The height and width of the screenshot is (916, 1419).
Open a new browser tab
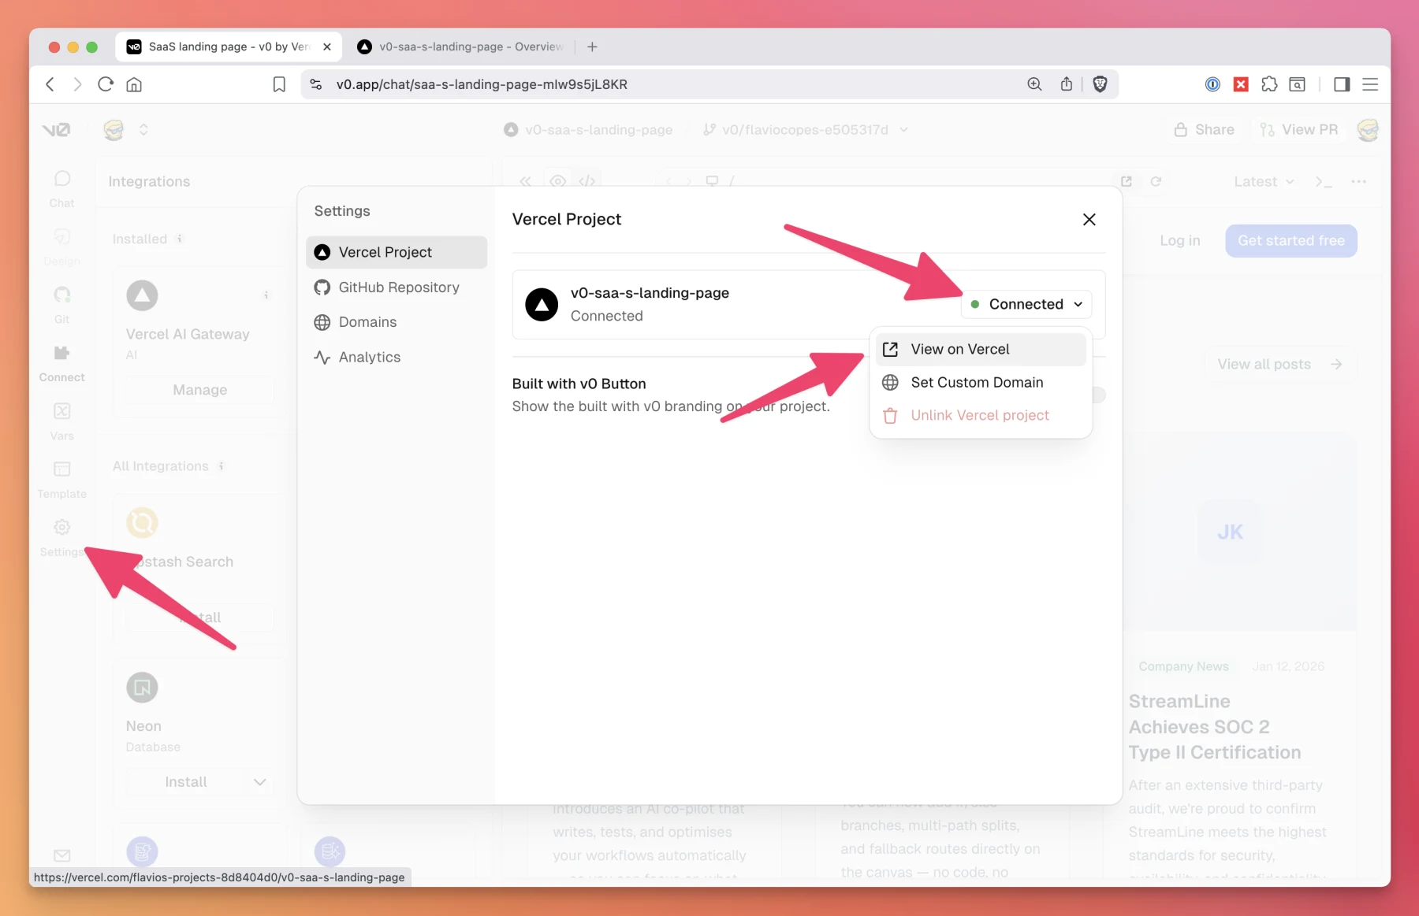click(592, 46)
